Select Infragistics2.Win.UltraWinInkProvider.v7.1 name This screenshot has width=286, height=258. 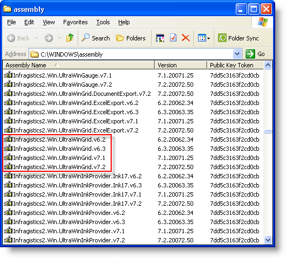69,231
